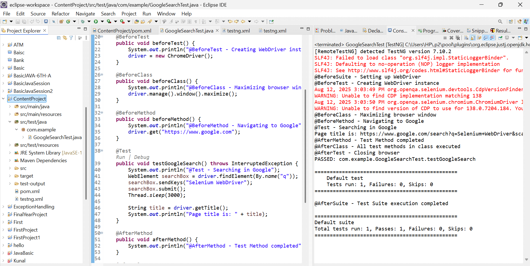The width and height of the screenshot is (530, 266).
Task: Open the Run button dropdown arrow
Action: click(x=102, y=21)
